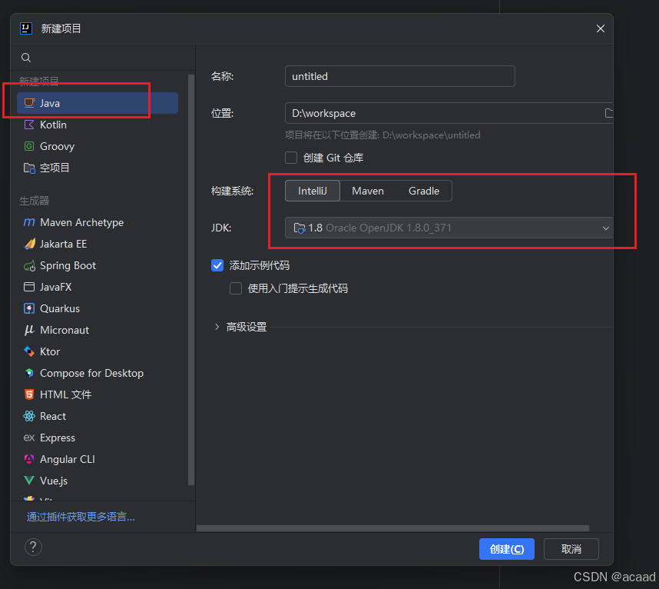Image resolution: width=659 pixels, height=589 pixels.
Task: Toggle the onboarding tips code generation checkbox
Action: (236, 288)
